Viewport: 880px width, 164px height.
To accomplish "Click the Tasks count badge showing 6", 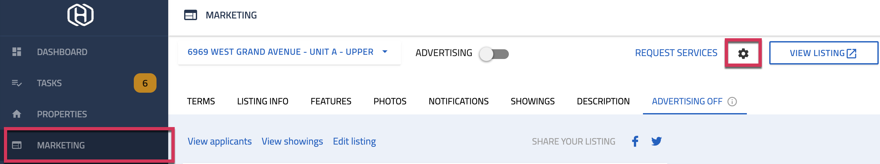I will point(145,83).
